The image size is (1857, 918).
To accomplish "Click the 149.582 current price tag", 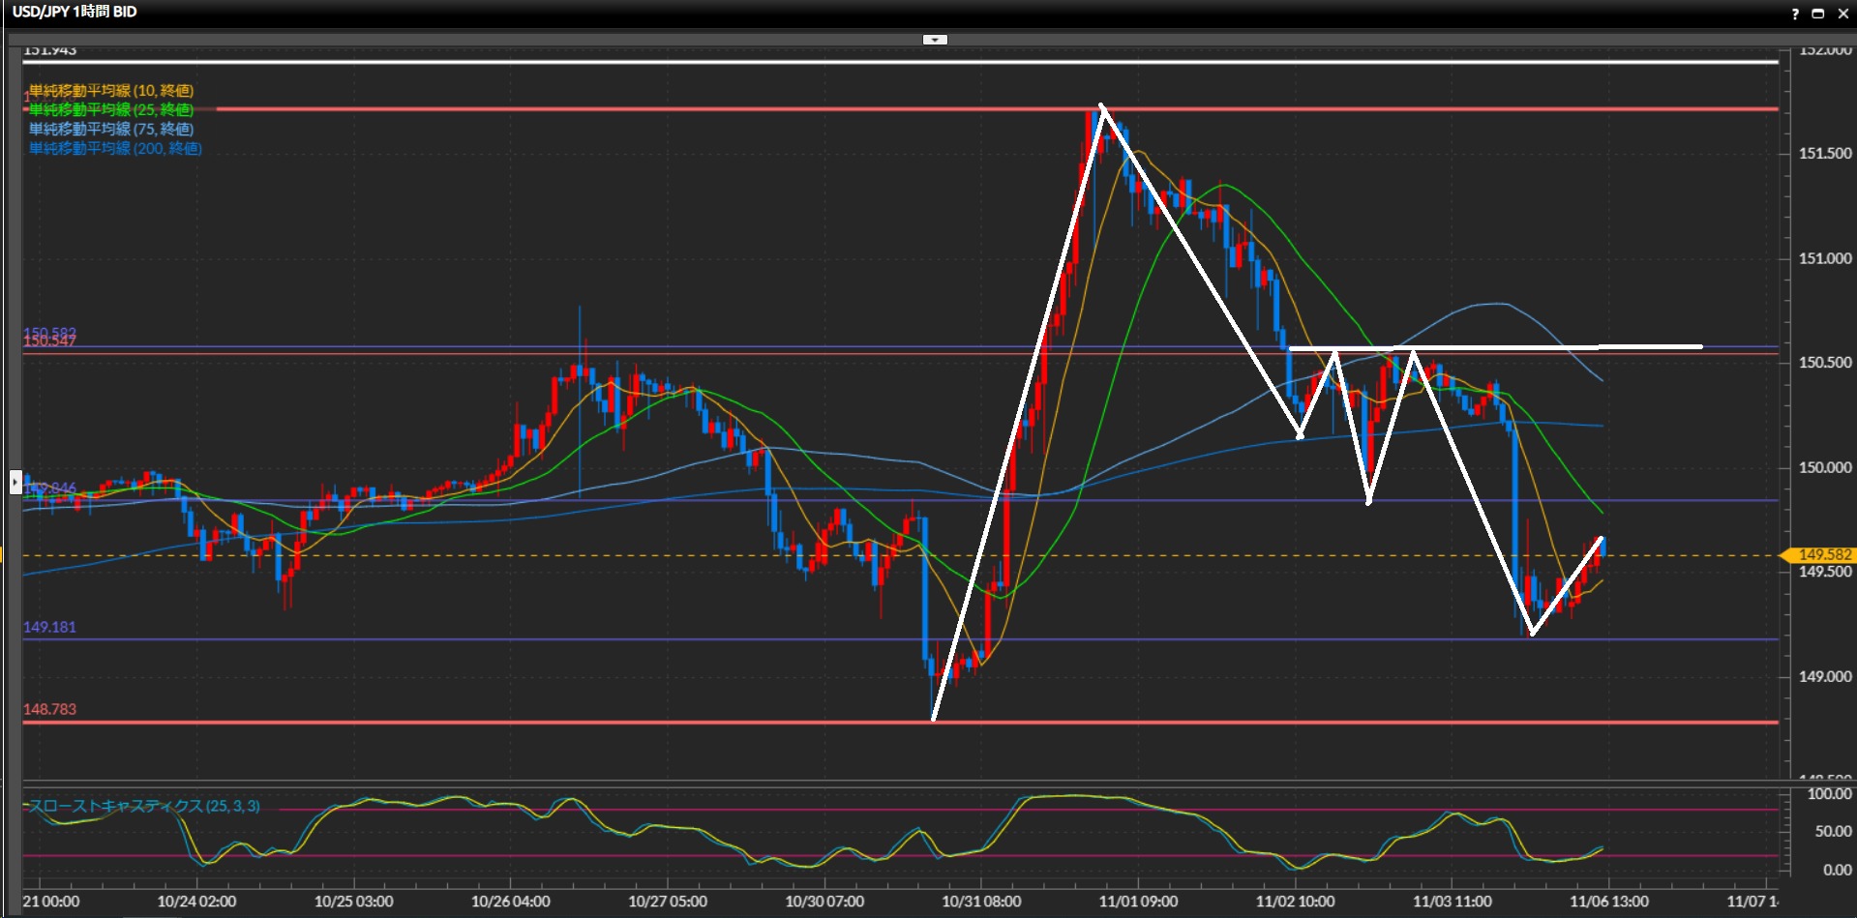I will pyautogui.click(x=1823, y=554).
